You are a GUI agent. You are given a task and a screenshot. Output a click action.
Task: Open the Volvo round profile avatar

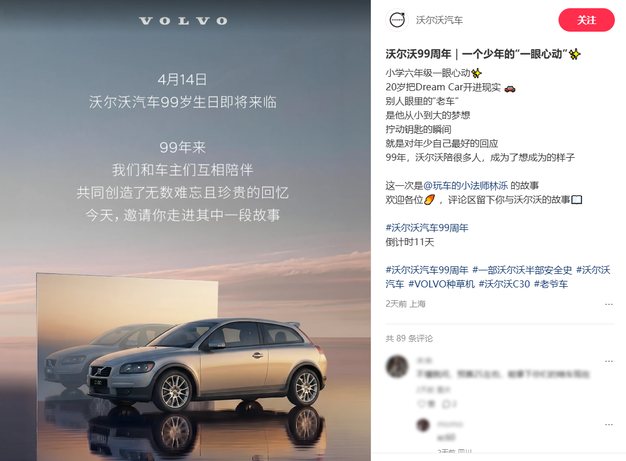coord(397,20)
